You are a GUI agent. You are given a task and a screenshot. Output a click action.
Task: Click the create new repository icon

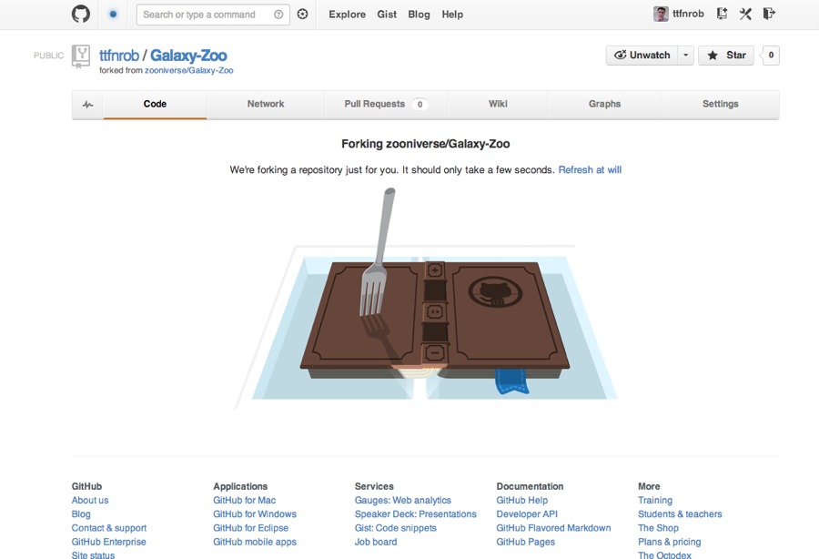tap(722, 14)
